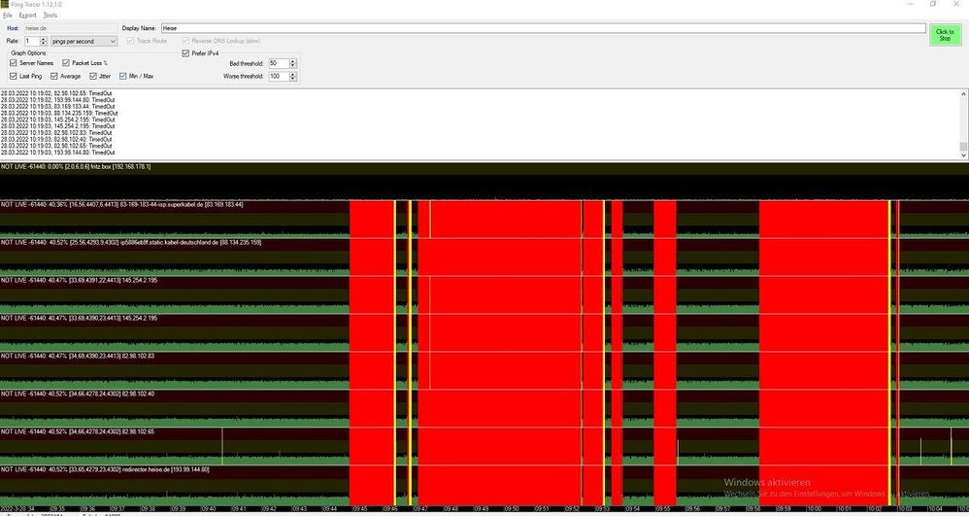Toggle the Average graph checkbox

(65, 76)
